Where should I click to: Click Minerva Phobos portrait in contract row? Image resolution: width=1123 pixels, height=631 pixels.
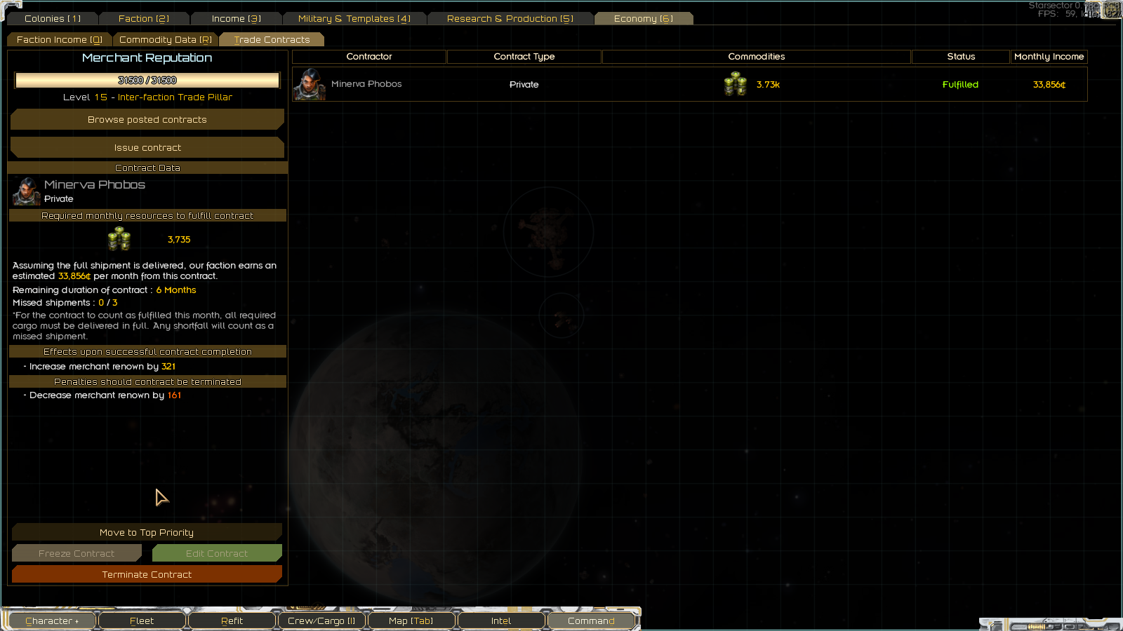pyautogui.click(x=310, y=84)
